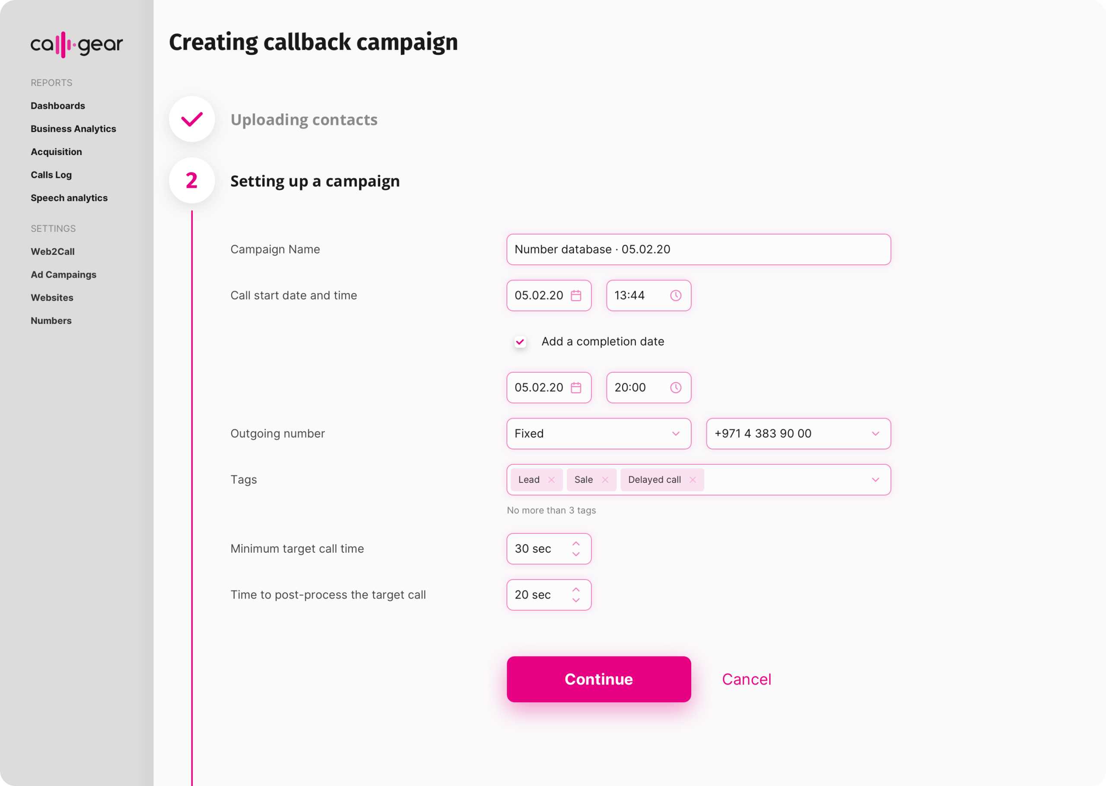Viewport: 1106px width, 786px height.
Task: Select Web2Call under Settings
Action: coord(53,251)
